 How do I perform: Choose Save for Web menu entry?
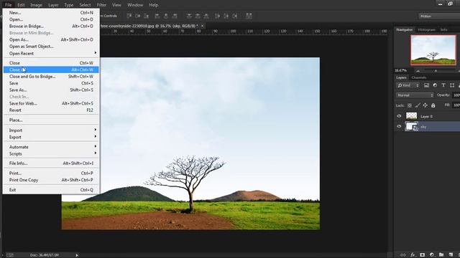tap(51, 103)
